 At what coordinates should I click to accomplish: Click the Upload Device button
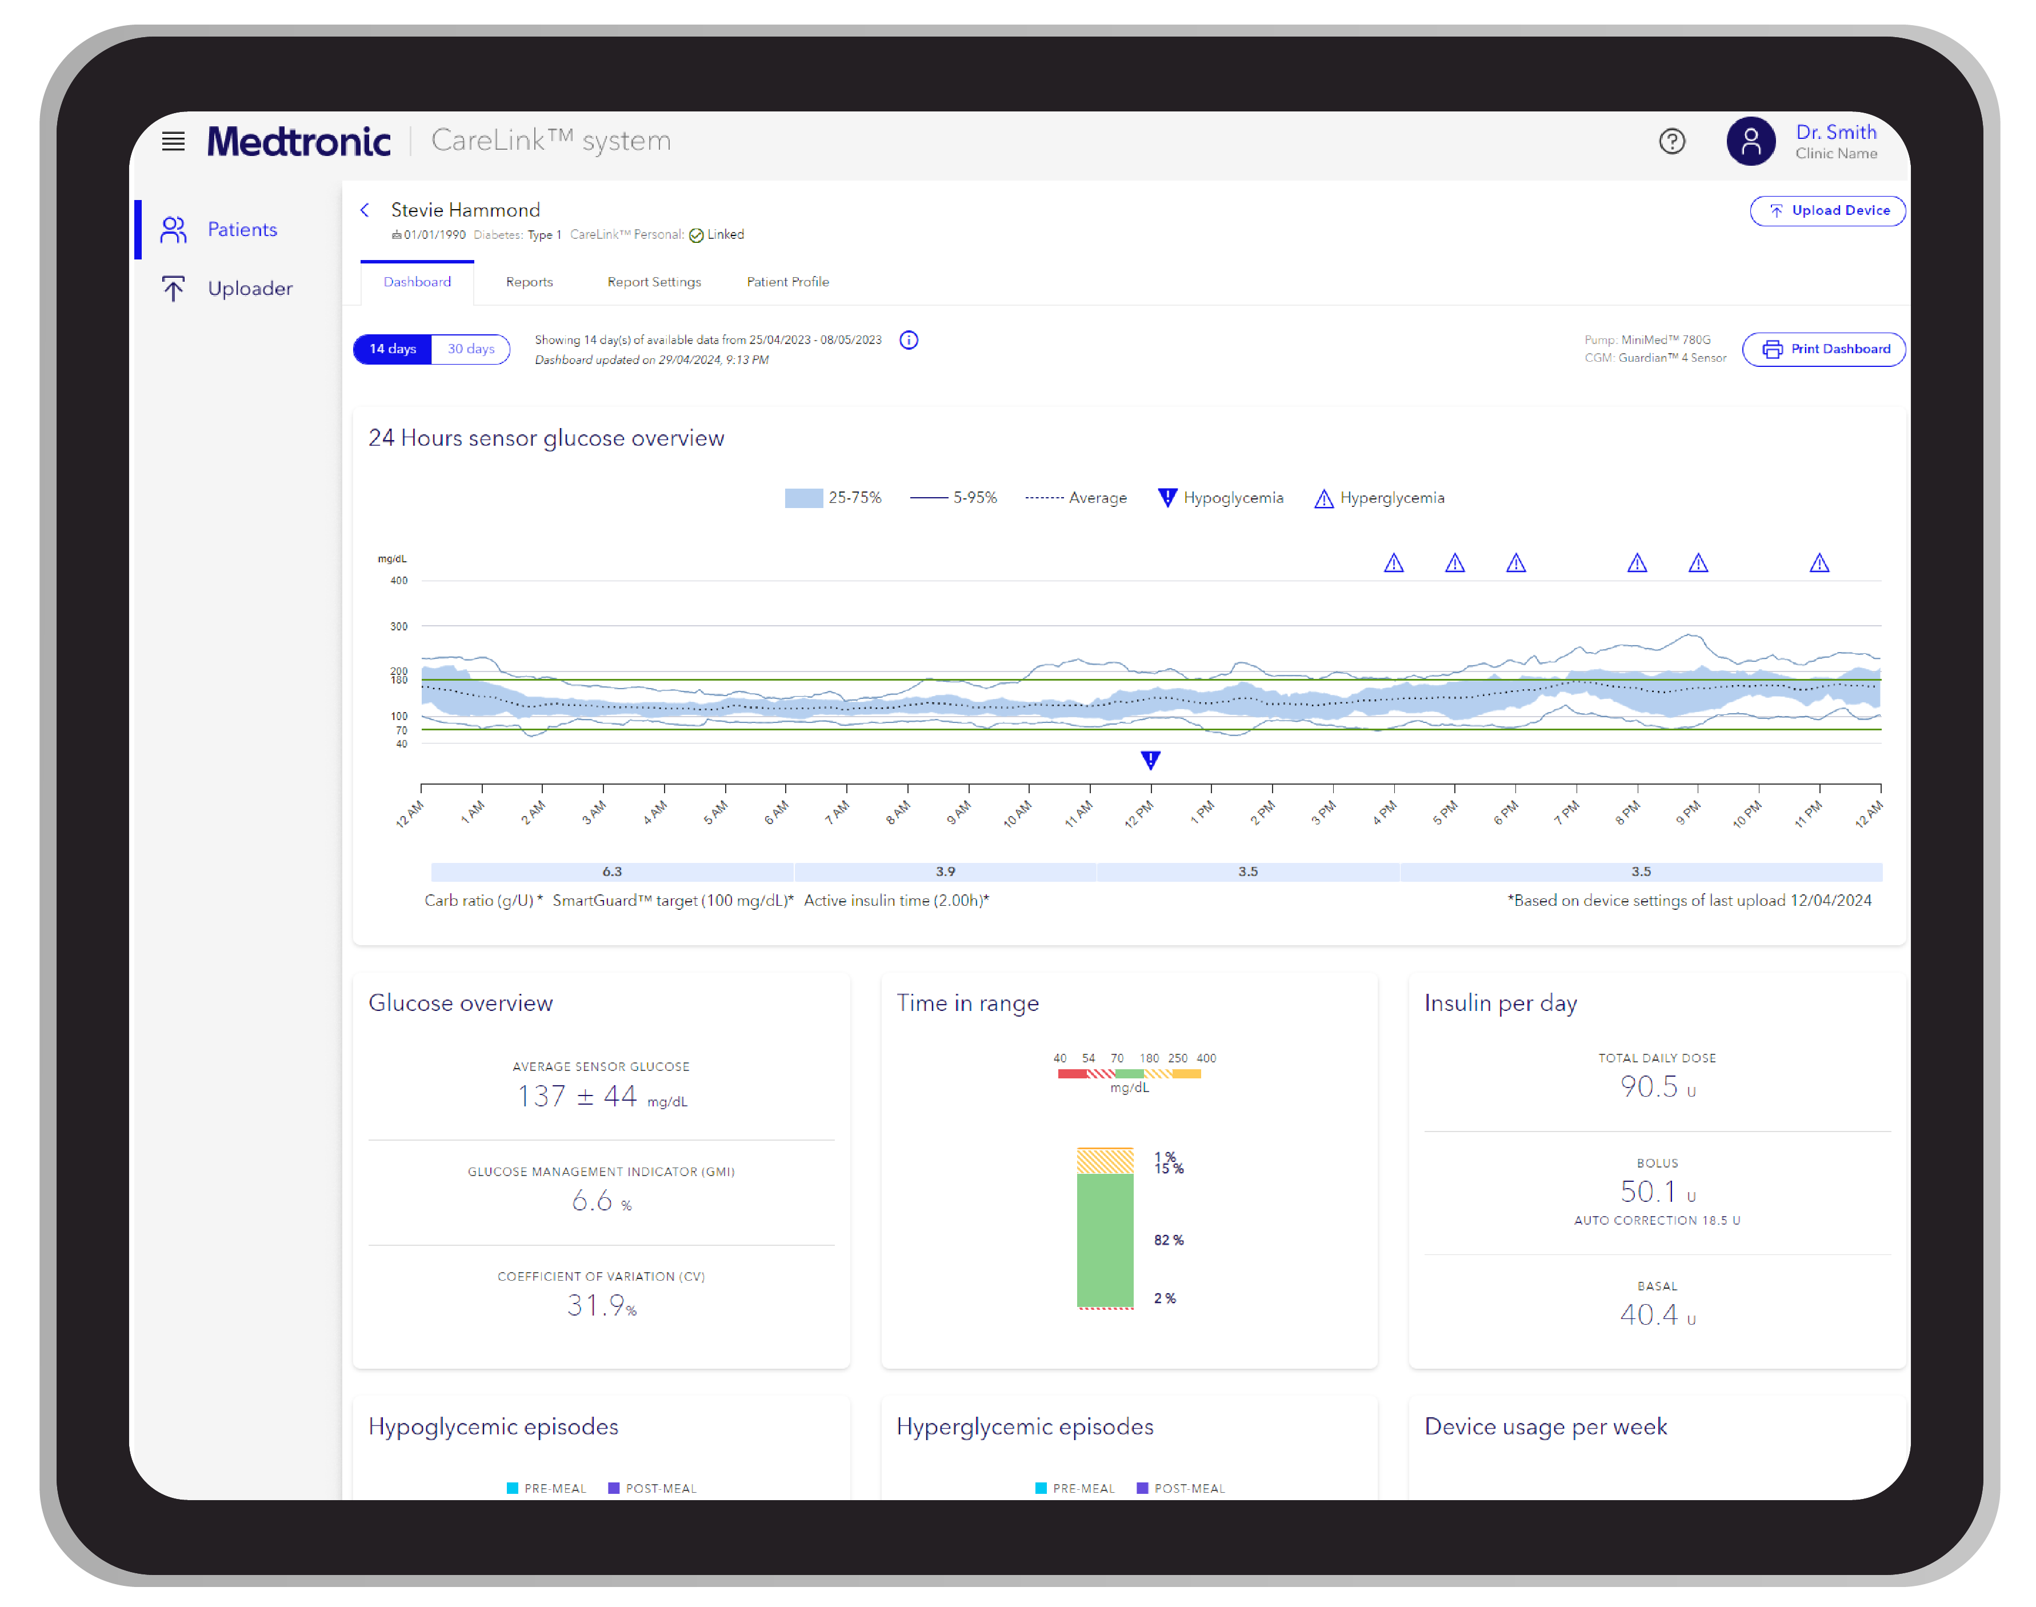pyautogui.click(x=1827, y=211)
